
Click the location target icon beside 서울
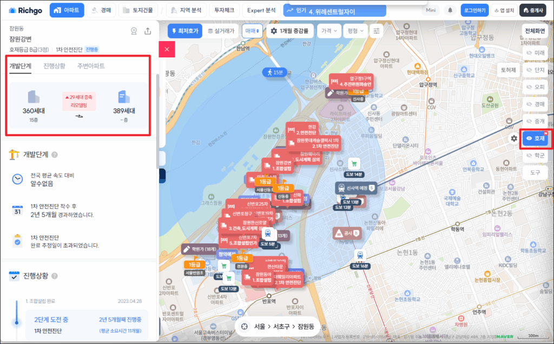pos(244,327)
